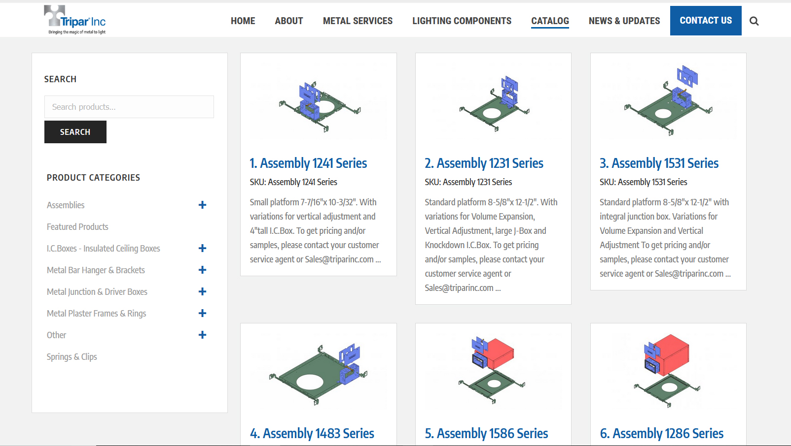The width and height of the screenshot is (791, 446).
Task: Click the Contact Us button
Action: coord(706,21)
